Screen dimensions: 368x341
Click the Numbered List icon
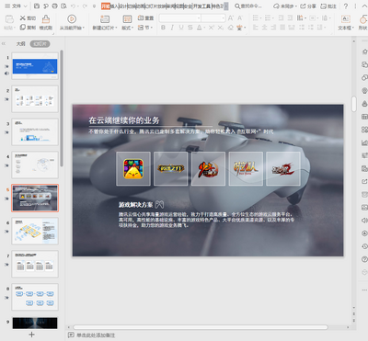point(268,18)
